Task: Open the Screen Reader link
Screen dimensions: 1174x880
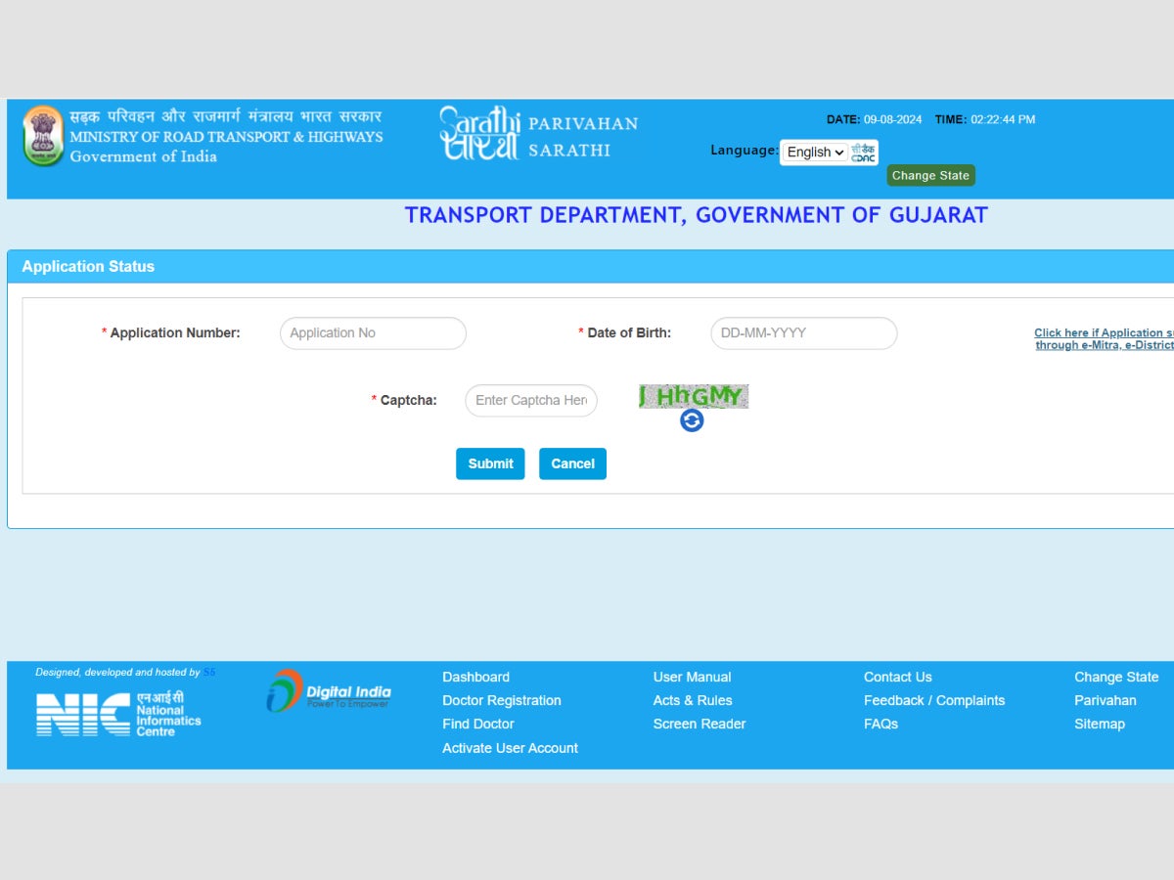Action: point(700,724)
